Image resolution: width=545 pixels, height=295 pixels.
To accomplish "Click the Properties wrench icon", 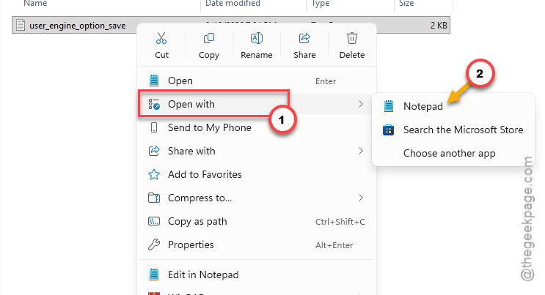I will click(154, 244).
